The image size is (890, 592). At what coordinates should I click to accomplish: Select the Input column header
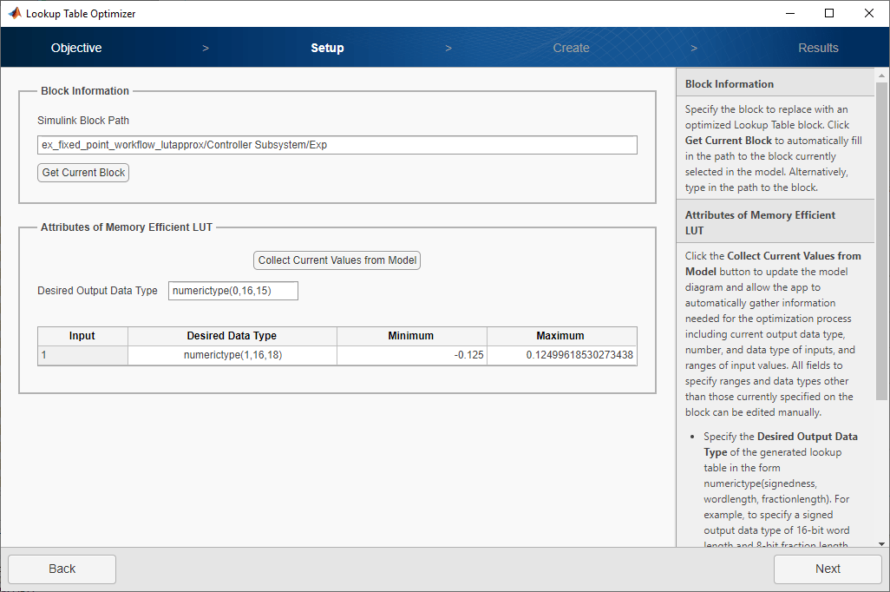tap(82, 336)
